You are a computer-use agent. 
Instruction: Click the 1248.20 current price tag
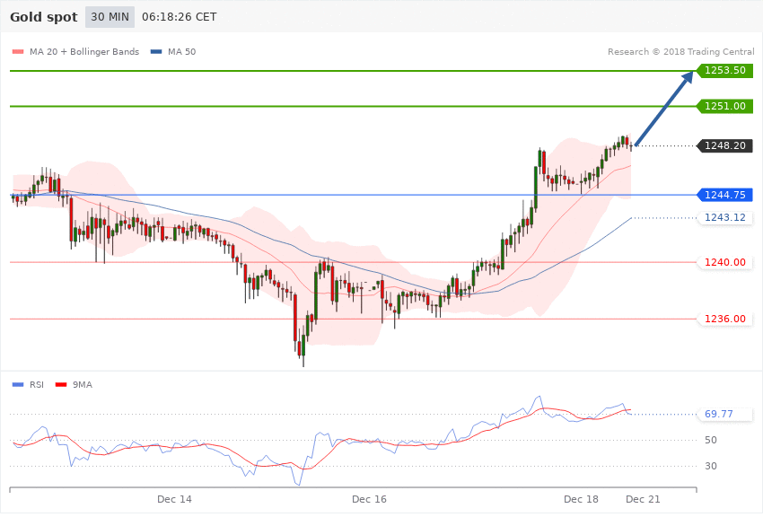(725, 145)
